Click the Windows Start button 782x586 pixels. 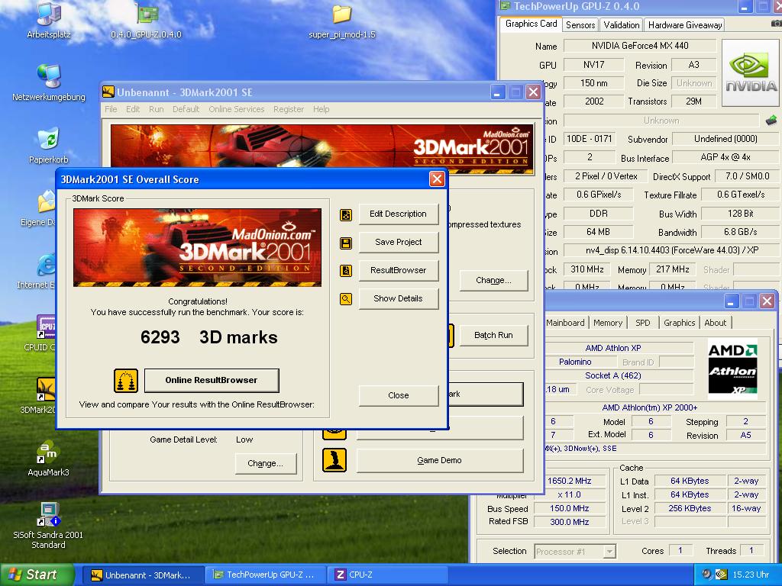(x=36, y=575)
